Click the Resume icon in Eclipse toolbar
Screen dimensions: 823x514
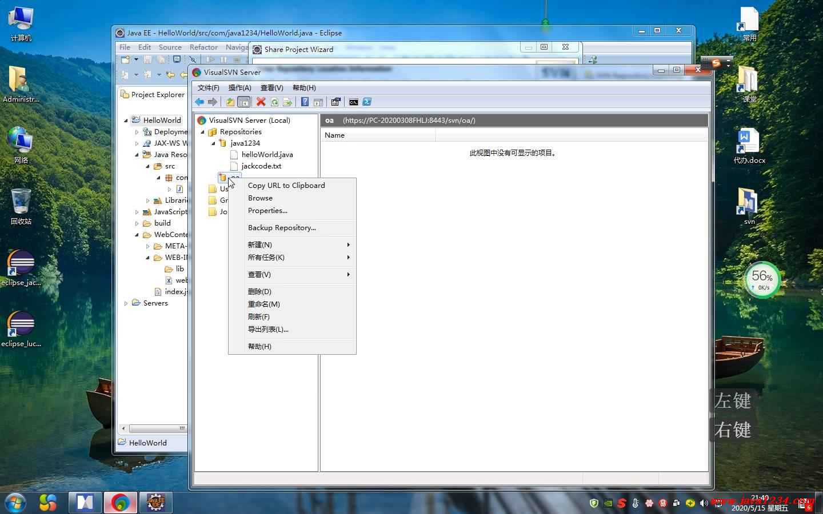210,59
